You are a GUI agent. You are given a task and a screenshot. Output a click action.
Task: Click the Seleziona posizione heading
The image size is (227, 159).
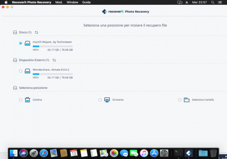coord(33,88)
